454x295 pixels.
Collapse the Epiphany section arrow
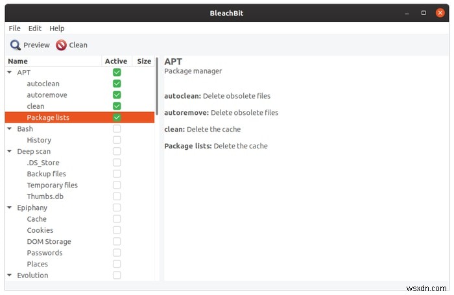click(x=9, y=208)
